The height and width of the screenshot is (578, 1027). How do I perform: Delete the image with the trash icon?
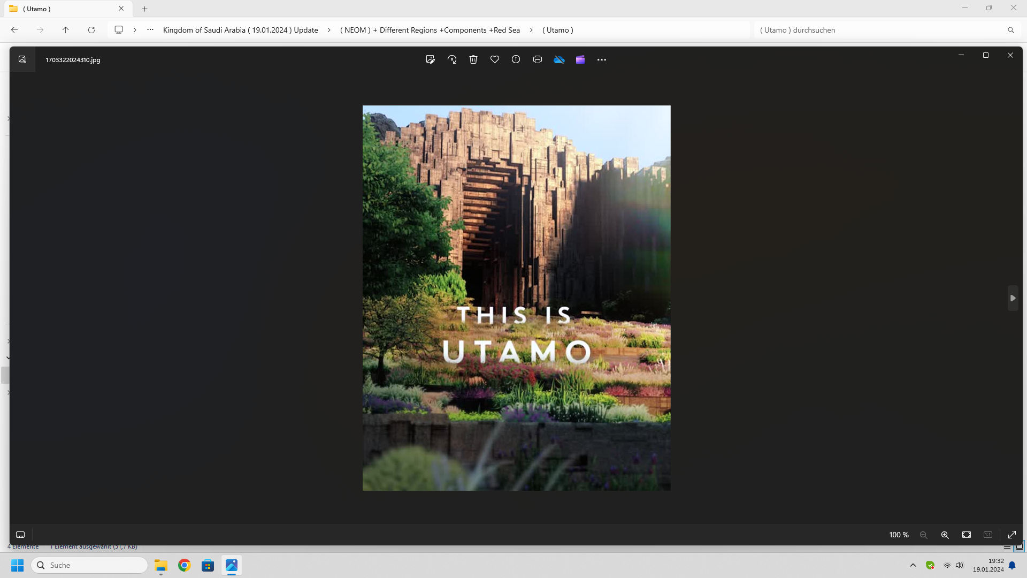click(x=473, y=59)
